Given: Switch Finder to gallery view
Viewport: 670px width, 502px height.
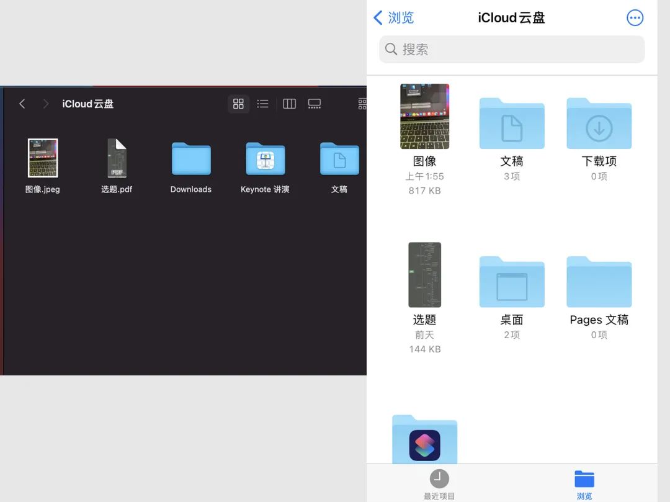Looking at the screenshot, I should 314,104.
